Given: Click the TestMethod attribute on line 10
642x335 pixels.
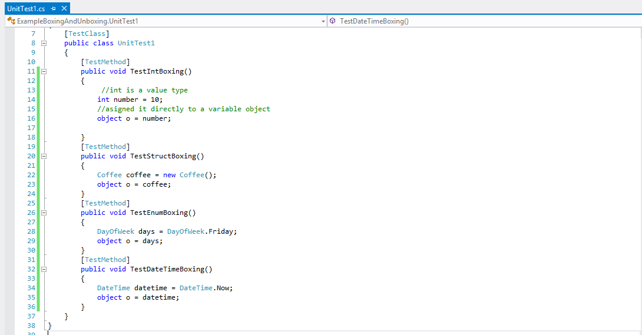Looking at the screenshot, I should point(105,62).
